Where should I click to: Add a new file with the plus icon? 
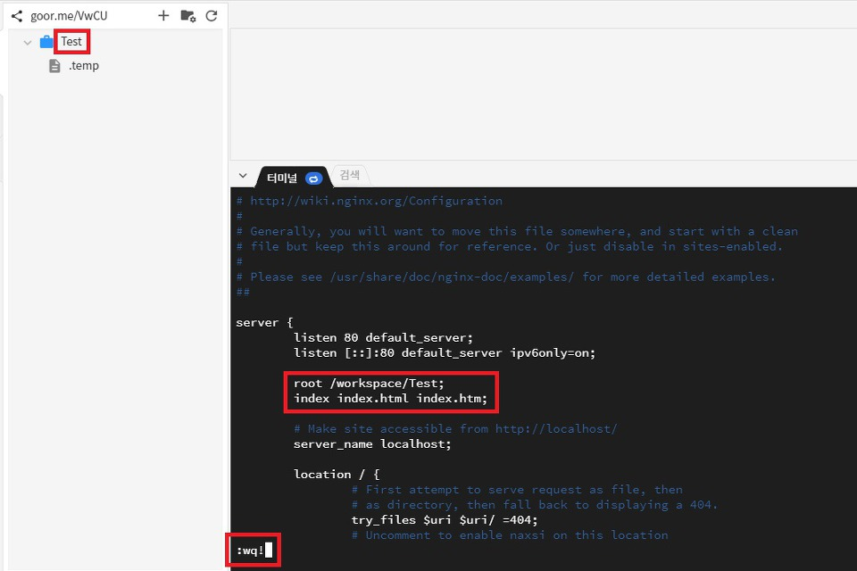[x=163, y=15]
